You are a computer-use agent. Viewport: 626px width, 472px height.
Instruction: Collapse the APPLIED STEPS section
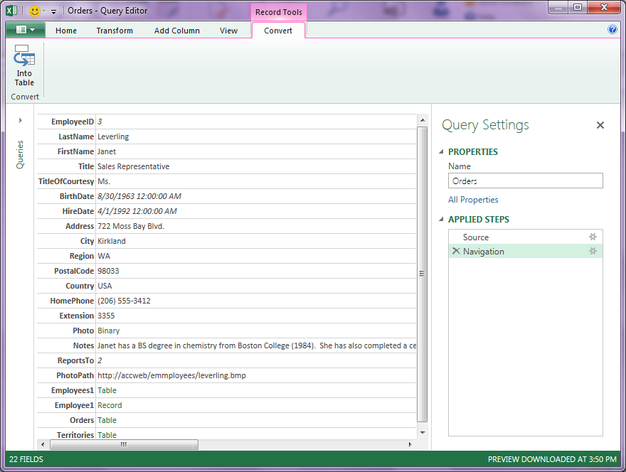pos(441,219)
